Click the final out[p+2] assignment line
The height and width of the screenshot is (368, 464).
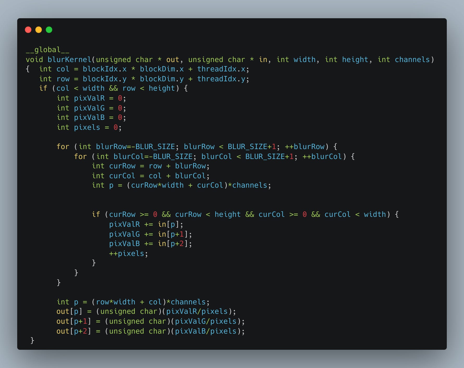(x=151, y=331)
